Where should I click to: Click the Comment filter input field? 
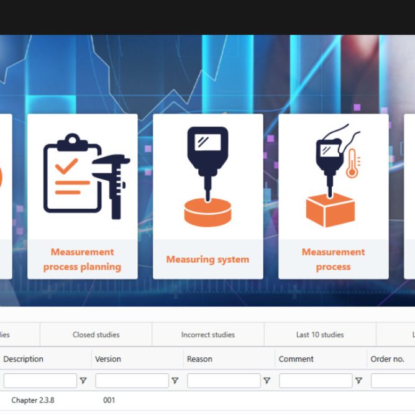[x=316, y=381]
